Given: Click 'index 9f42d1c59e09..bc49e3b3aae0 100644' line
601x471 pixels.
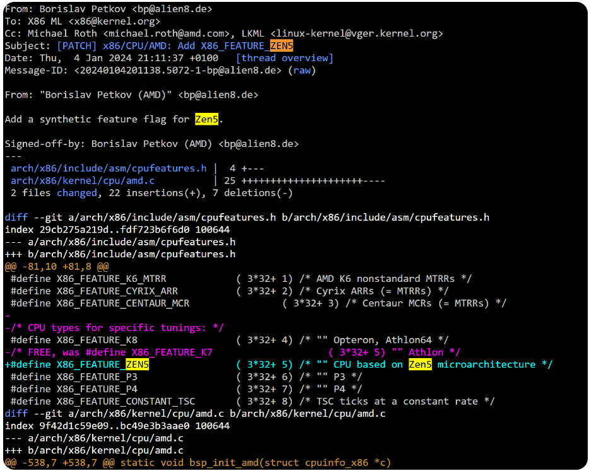Looking at the screenshot, I should point(117,426).
